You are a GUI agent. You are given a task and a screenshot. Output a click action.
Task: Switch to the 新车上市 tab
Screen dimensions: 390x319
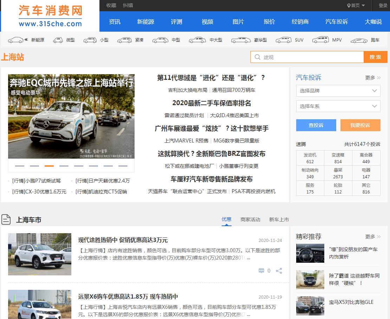[279, 219]
